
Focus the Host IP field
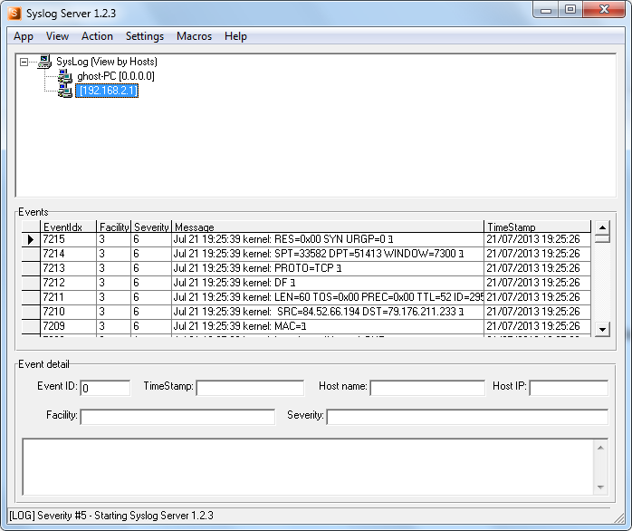click(x=569, y=388)
